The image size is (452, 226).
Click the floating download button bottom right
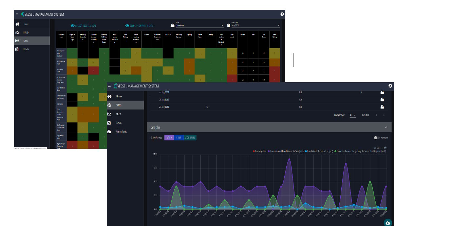[388, 222]
